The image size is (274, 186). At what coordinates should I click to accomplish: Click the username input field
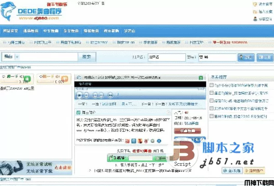167,57
